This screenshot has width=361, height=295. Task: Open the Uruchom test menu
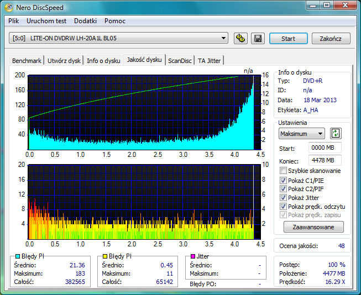point(46,21)
